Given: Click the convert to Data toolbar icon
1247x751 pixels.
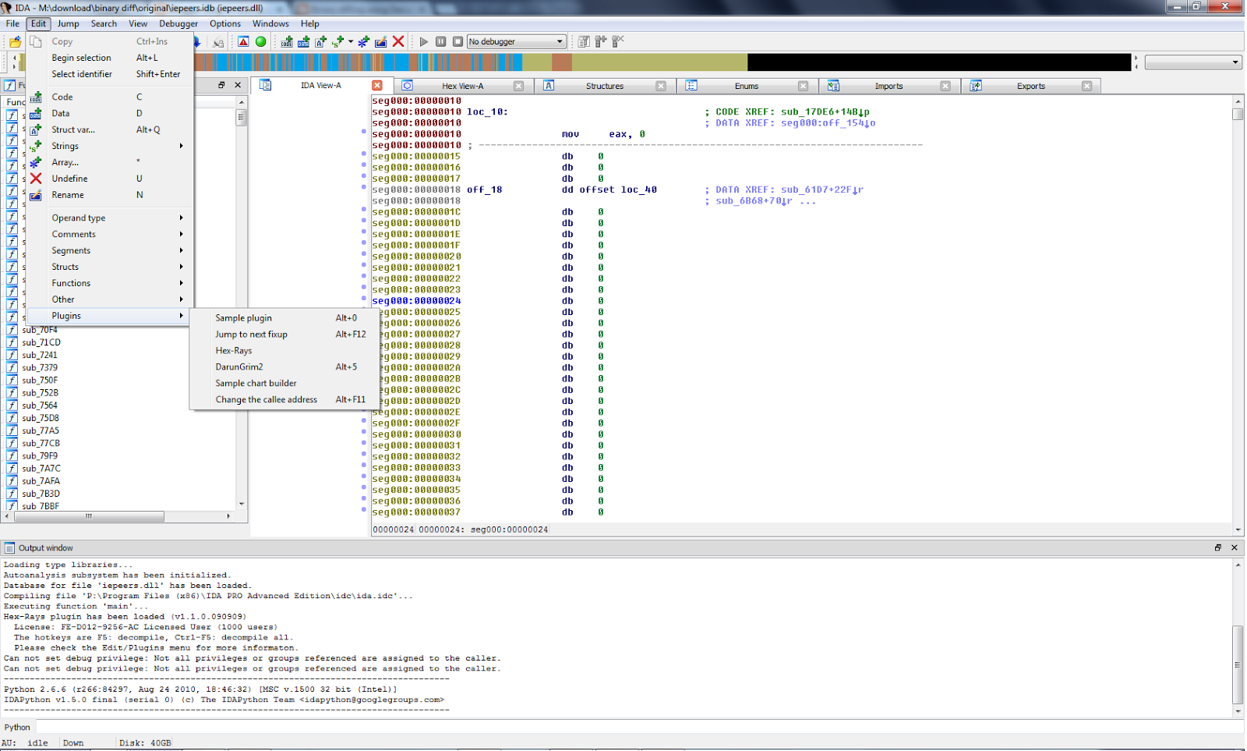Looking at the screenshot, I should (304, 41).
